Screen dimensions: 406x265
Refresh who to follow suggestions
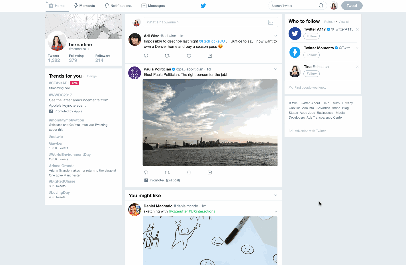pos(330,22)
